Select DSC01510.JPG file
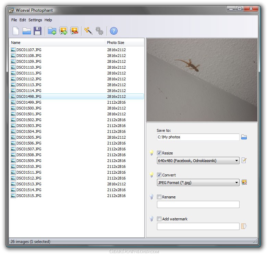The image size is (268, 254). click(76, 166)
